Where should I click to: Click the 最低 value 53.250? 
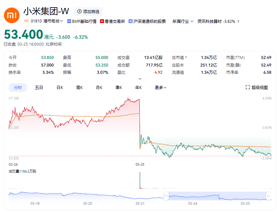coord(102,65)
